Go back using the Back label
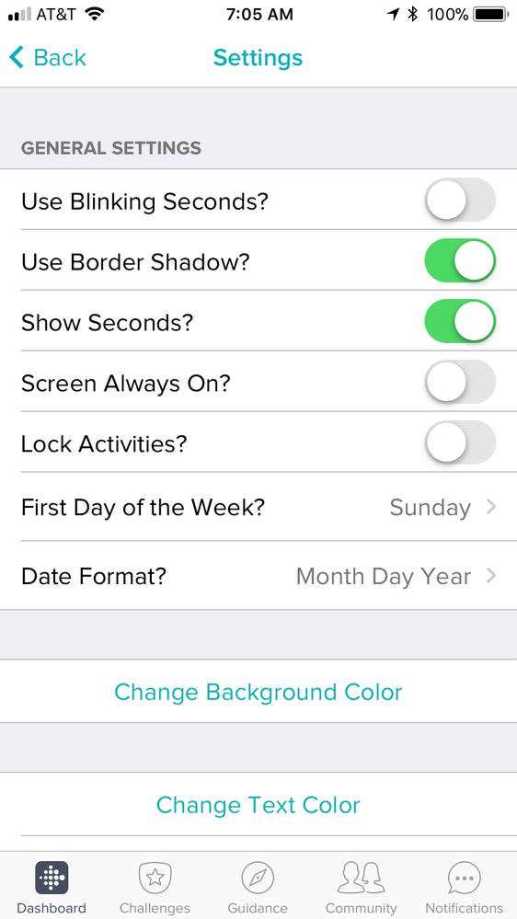The image size is (517, 919). pos(60,57)
